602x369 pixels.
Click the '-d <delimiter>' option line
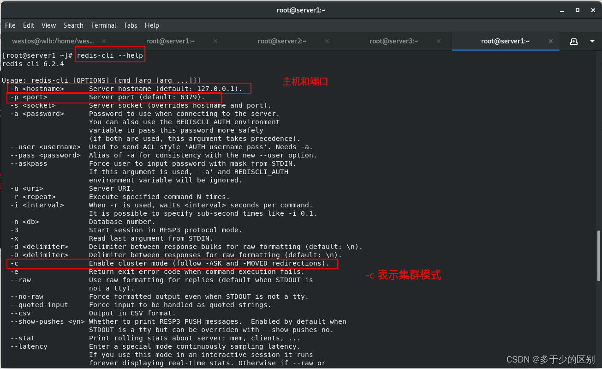pos(186,247)
